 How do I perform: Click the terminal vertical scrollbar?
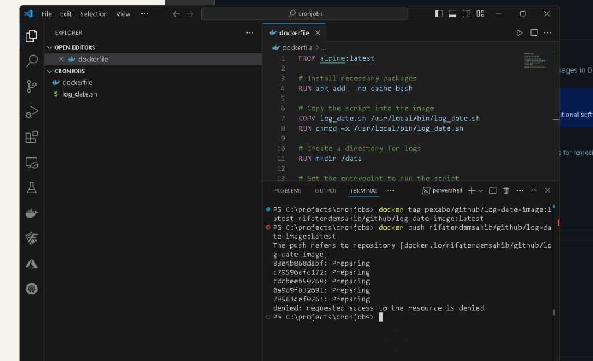554,312
